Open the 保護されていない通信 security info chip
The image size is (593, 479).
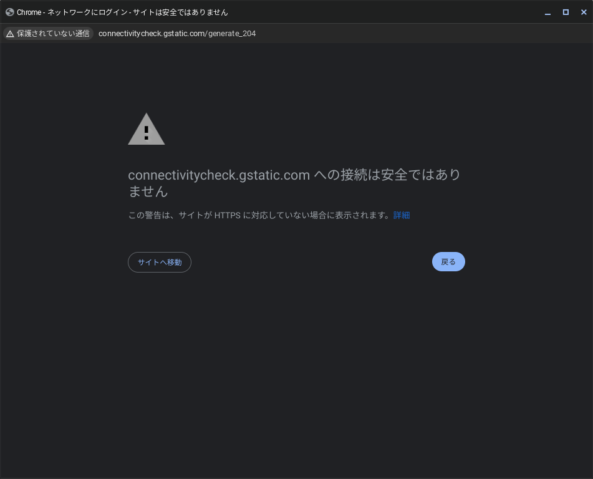pyautogui.click(x=49, y=34)
